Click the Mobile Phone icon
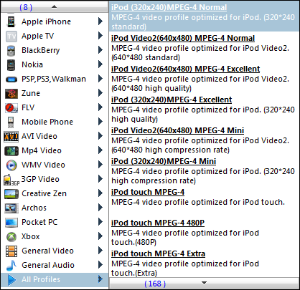Screen dimensions: 300x290 [x=11, y=122]
